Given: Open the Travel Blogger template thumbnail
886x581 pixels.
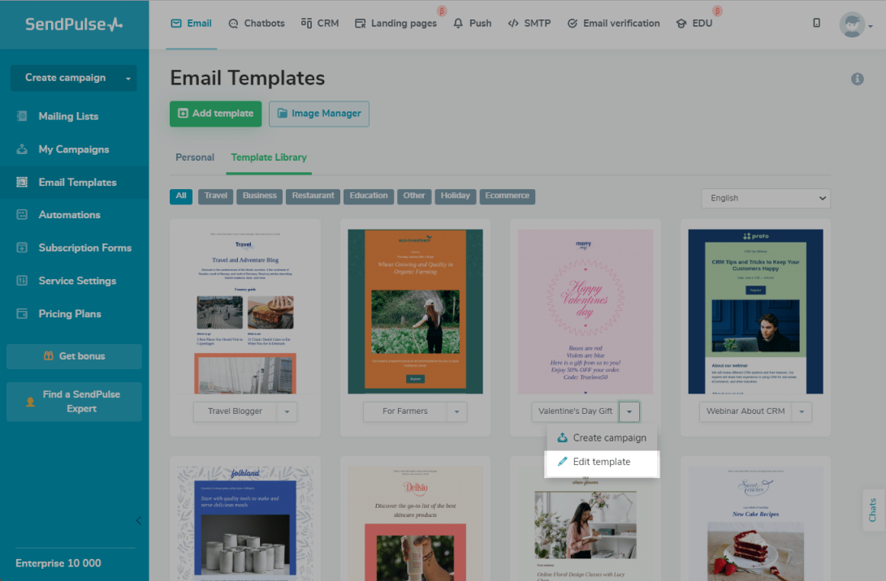Looking at the screenshot, I should coord(245,311).
